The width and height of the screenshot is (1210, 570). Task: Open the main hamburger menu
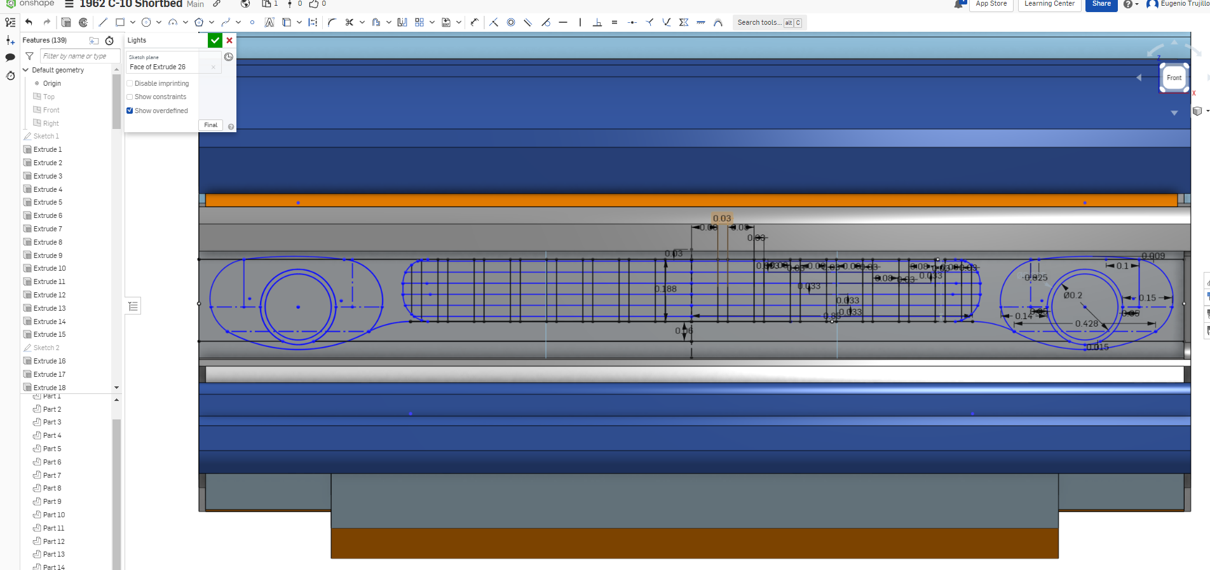click(x=69, y=4)
